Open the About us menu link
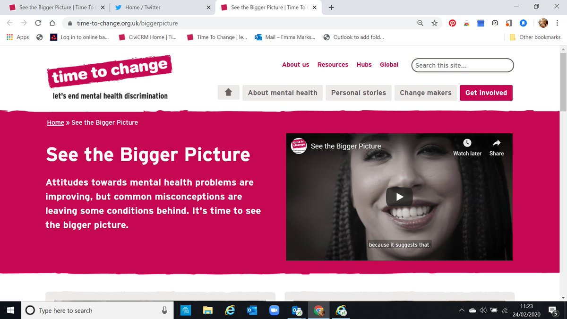Screen dimensions: 567x319 pos(295,65)
